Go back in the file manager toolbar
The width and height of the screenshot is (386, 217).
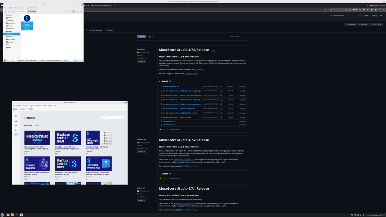click(x=5, y=11)
